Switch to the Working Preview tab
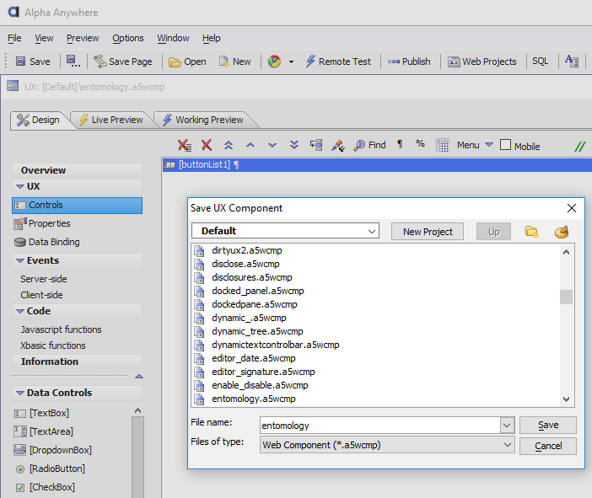Viewport: 592px width, 498px height. (x=203, y=120)
